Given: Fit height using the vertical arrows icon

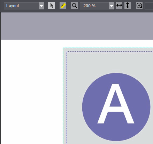Looking at the screenshot, I should click(128, 6).
